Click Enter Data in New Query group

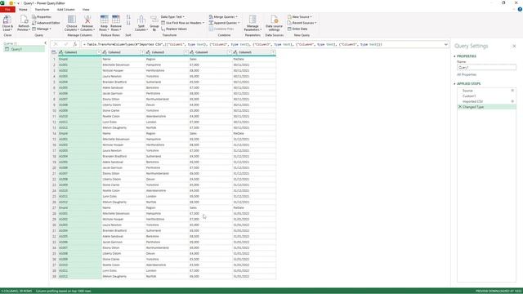tap(297, 29)
